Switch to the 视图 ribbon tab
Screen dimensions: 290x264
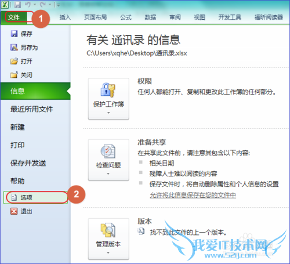coord(200,17)
